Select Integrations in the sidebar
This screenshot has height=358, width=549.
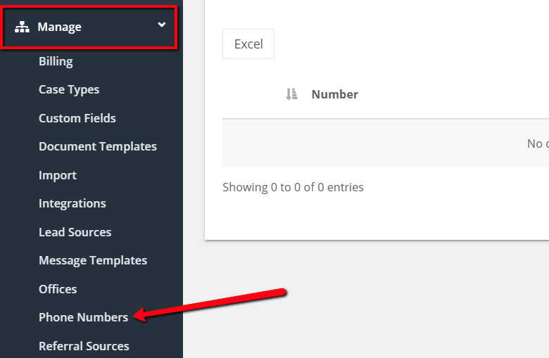(72, 204)
